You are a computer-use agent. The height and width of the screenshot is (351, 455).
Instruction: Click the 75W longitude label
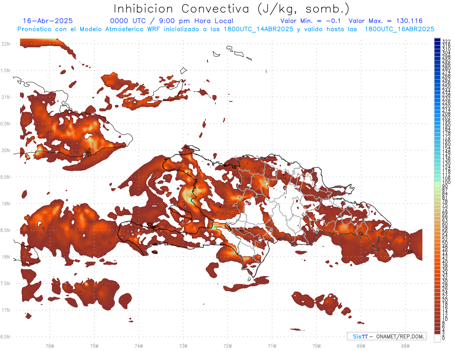pyautogui.click(x=94, y=346)
